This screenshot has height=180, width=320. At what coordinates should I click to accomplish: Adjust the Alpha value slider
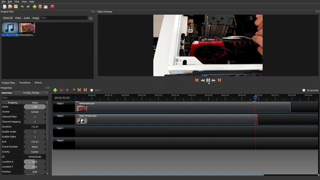tap(34, 106)
